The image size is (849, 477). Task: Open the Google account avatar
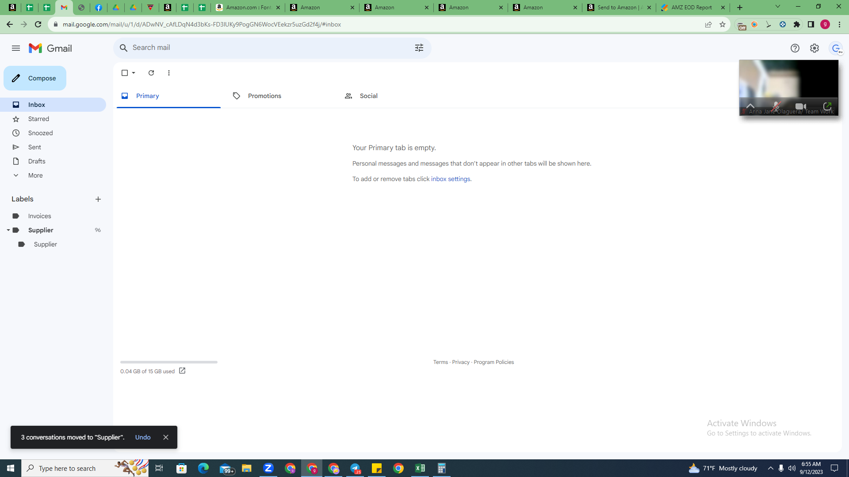(836, 48)
